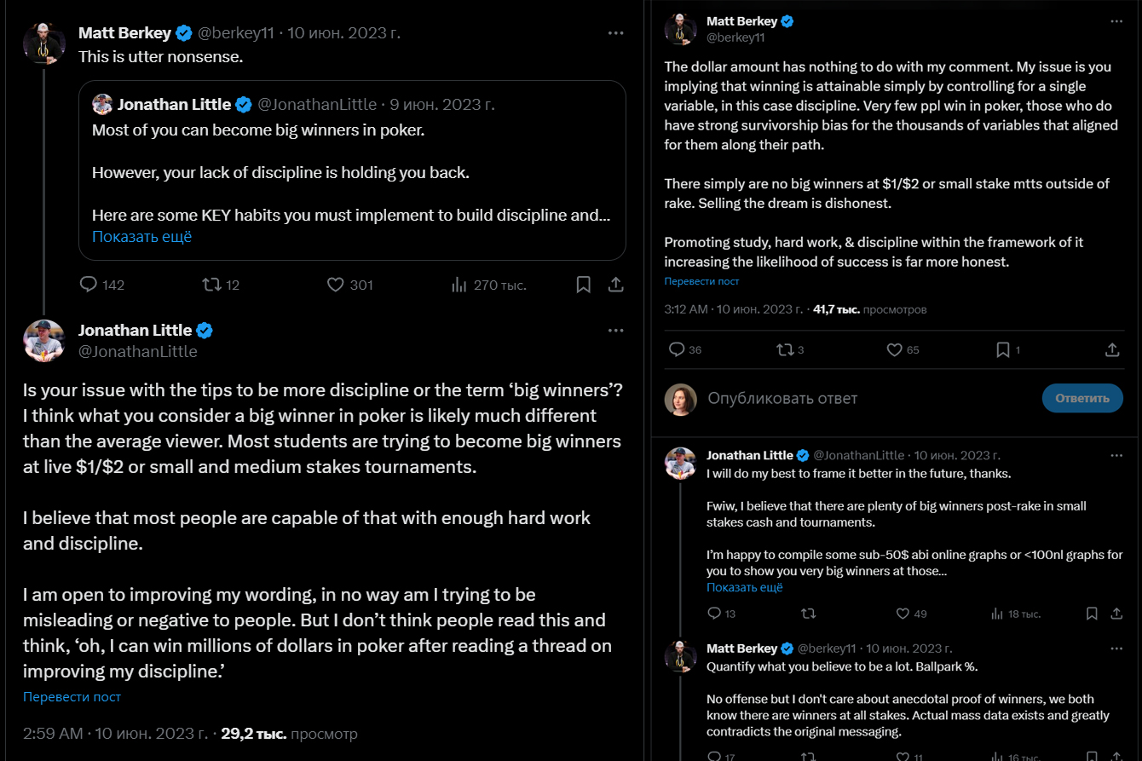Retweet Matt Berkey's "utter nonsense" tweet
Screen dimensions: 1142x761
[212, 285]
